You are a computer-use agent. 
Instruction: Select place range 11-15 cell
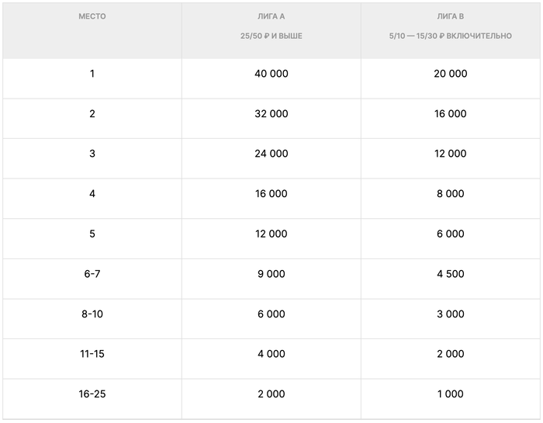[x=92, y=354]
